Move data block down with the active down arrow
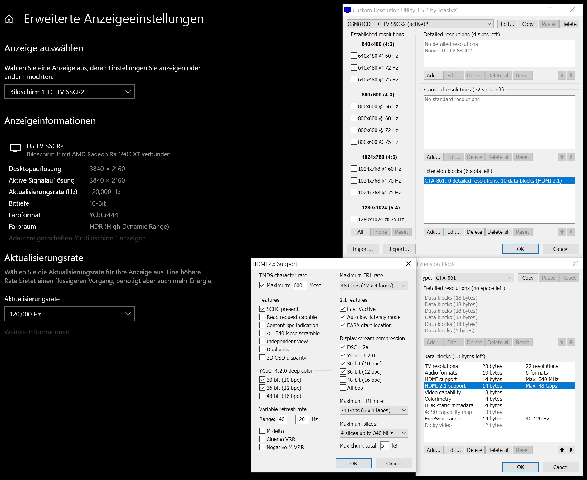The width and height of the screenshot is (587, 480). [x=571, y=450]
